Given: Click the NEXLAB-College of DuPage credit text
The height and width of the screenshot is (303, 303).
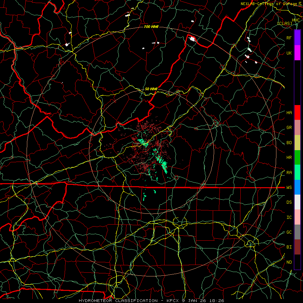Looking at the screenshot, I should (x=269, y=4).
